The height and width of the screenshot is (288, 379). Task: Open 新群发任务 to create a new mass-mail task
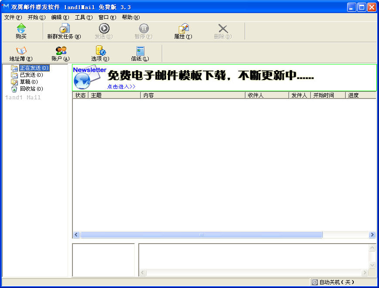click(x=64, y=30)
